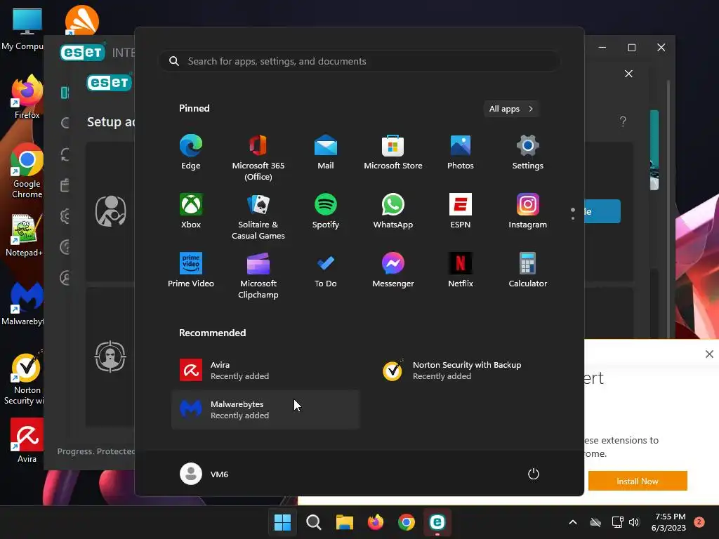
Task: Show hidden system tray icons
Action: tap(573, 522)
